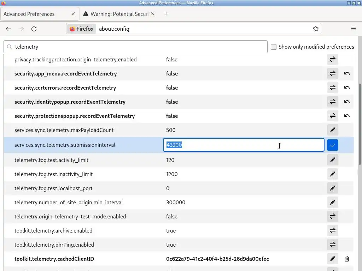Click the 300000 value text
The width and height of the screenshot is (362, 271).
176,202
